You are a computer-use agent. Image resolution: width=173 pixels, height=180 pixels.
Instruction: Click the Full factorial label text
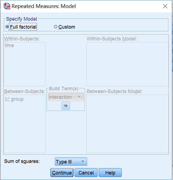(x=23, y=27)
